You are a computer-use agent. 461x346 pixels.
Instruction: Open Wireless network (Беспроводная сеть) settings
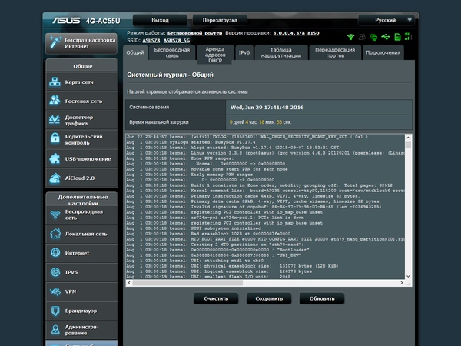pyautogui.click(x=83, y=215)
